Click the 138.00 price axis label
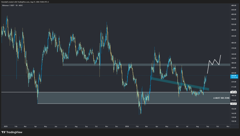The height and width of the screenshot is (136, 240). click(234, 117)
